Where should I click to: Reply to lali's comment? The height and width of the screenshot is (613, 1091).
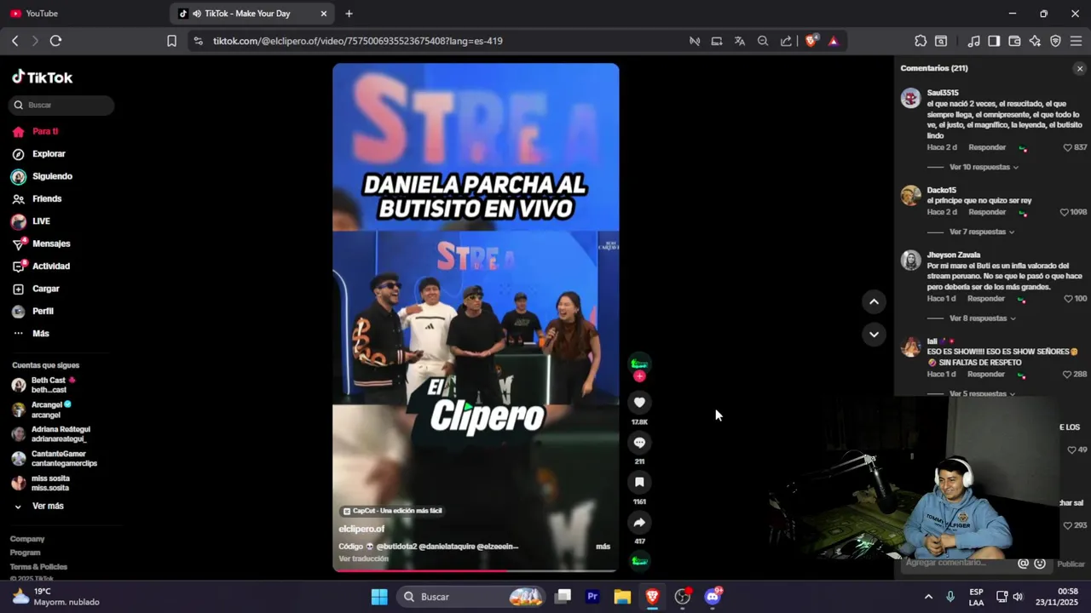click(x=986, y=374)
